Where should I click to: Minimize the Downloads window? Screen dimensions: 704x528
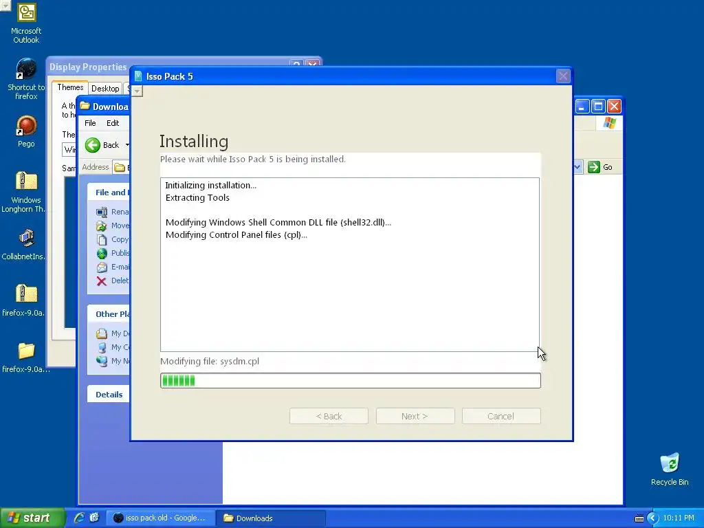582,107
